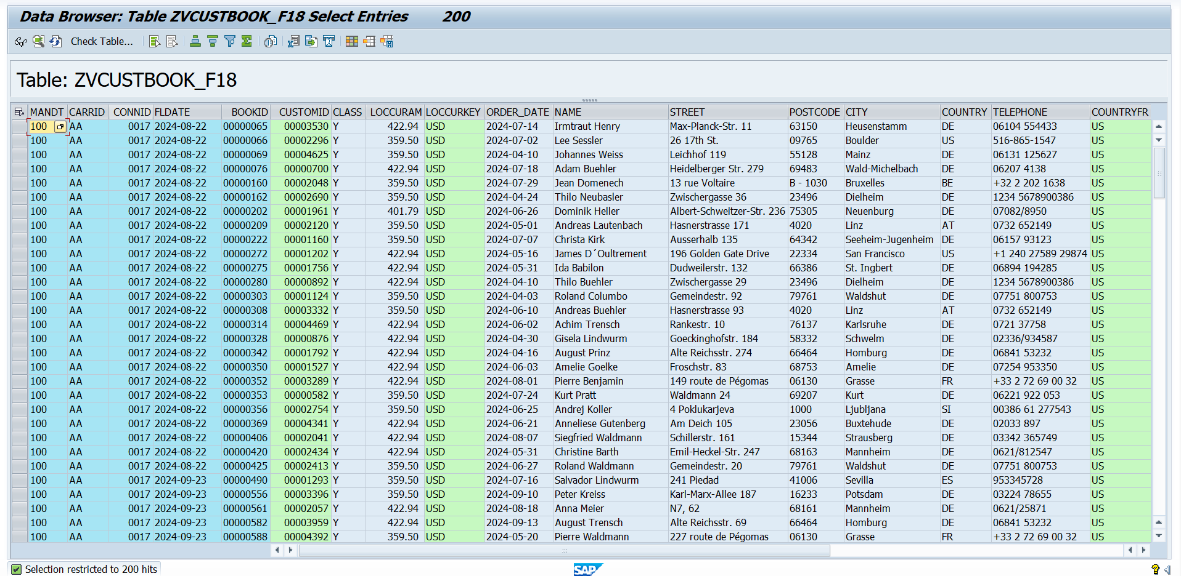
Task: Deselect all rows with Deselect All icon
Action: coord(172,41)
